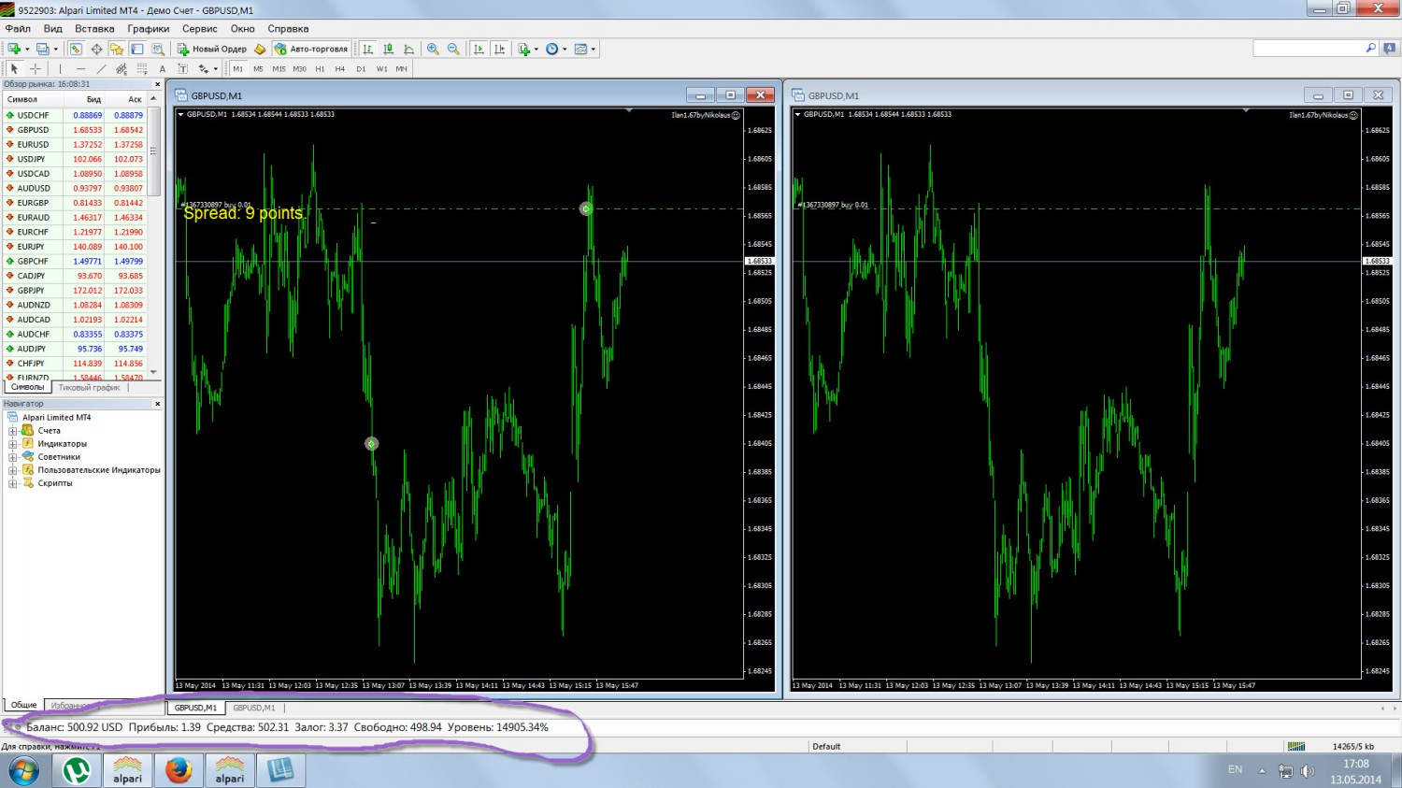Toggle the Navigator star-folder icon

(x=117, y=49)
